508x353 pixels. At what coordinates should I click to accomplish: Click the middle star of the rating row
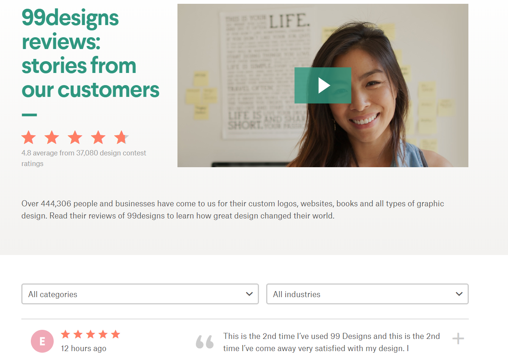point(75,138)
